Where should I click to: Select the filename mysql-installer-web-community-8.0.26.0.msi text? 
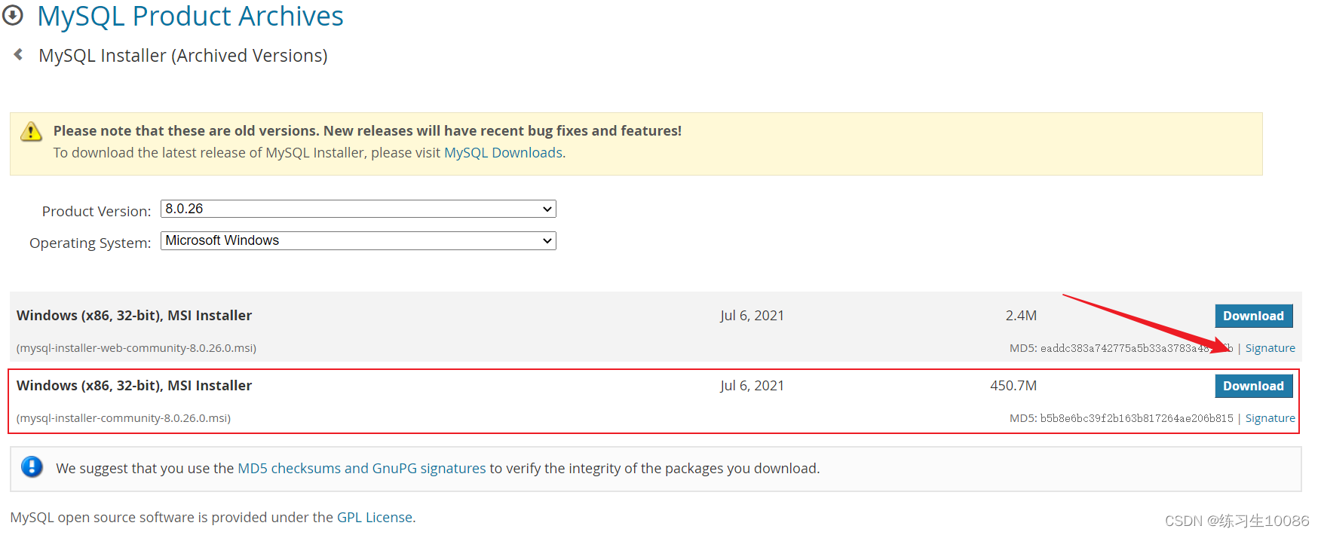[x=136, y=348]
